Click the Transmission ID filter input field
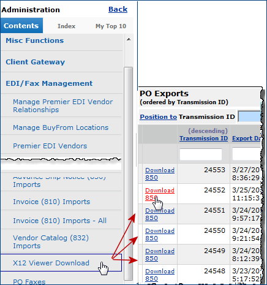Screen dimensions: 267x285 (x=201, y=154)
